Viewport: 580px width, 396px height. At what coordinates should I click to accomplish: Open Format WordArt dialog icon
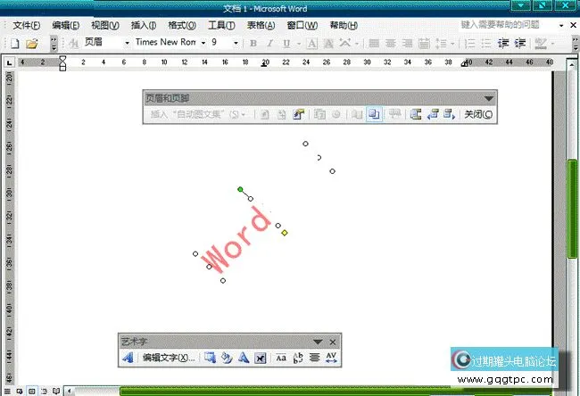(x=227, y=358)
